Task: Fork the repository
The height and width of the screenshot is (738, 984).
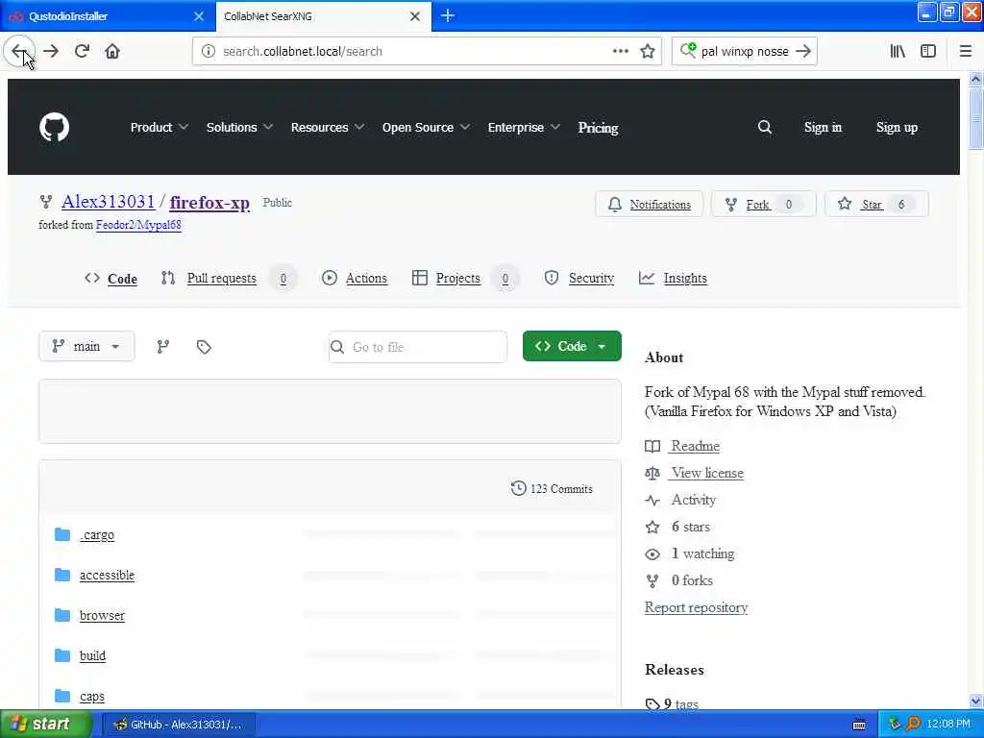Action: (763, 204)
